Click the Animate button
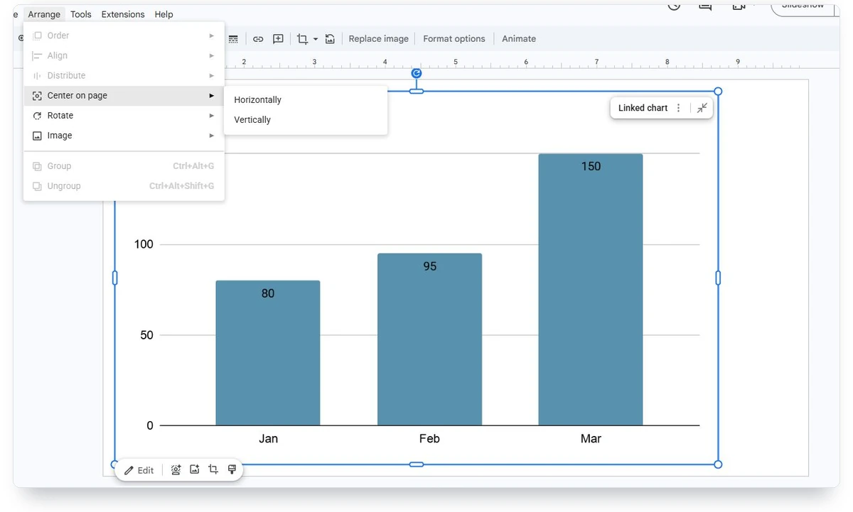Viewport: 853px width, 512px height. pyautogui.click(x=519, y=39)
